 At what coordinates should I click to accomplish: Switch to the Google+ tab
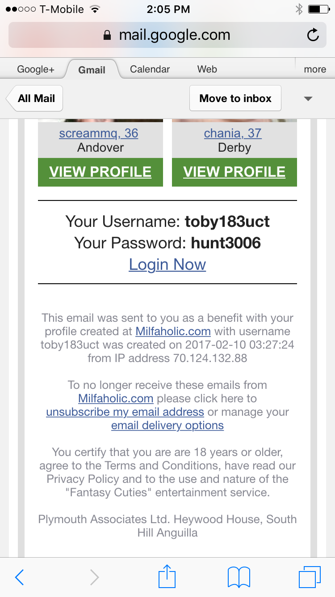[36, 69]
